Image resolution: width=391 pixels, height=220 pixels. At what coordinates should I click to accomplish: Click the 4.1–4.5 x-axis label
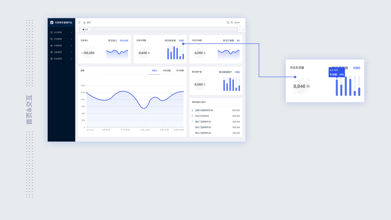click(90, 130)
